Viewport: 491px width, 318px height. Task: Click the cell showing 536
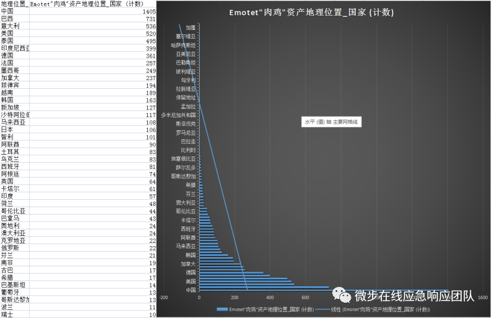[x=93, y=26]
